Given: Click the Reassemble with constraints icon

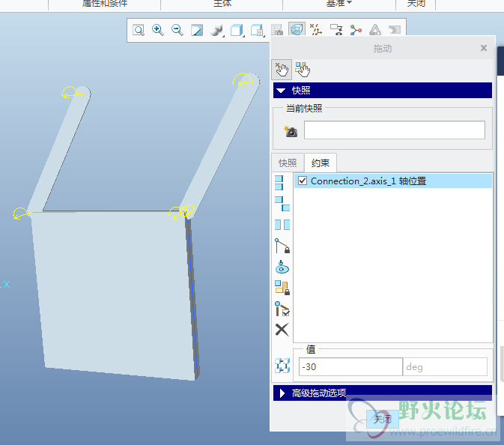Looking at the screenshot, I should pyautogui.click(x=282, y=366).
